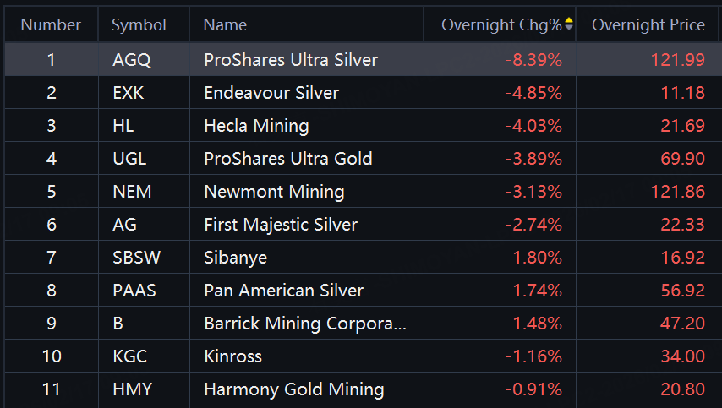
Task: Click the SBSW Sibanye symbol
Action: (134, 258)
